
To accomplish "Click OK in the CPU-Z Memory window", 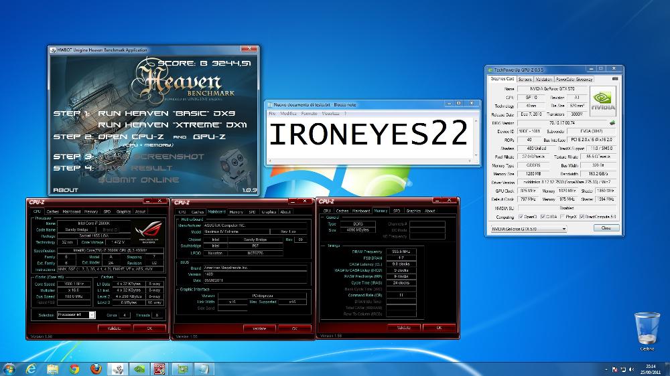I will click(x=439, y=328).
